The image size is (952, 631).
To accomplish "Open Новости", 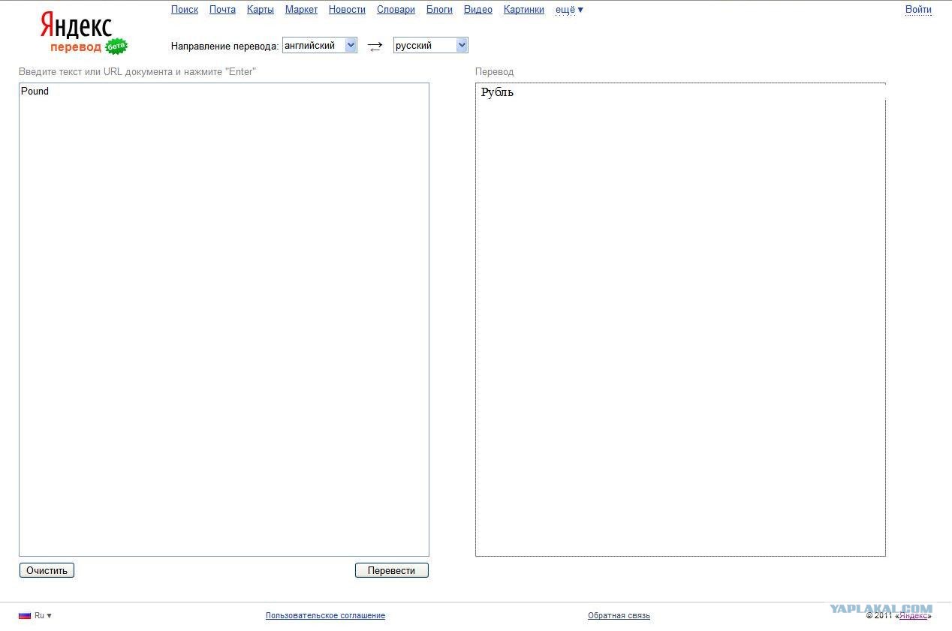I will (x=347, y=10).
